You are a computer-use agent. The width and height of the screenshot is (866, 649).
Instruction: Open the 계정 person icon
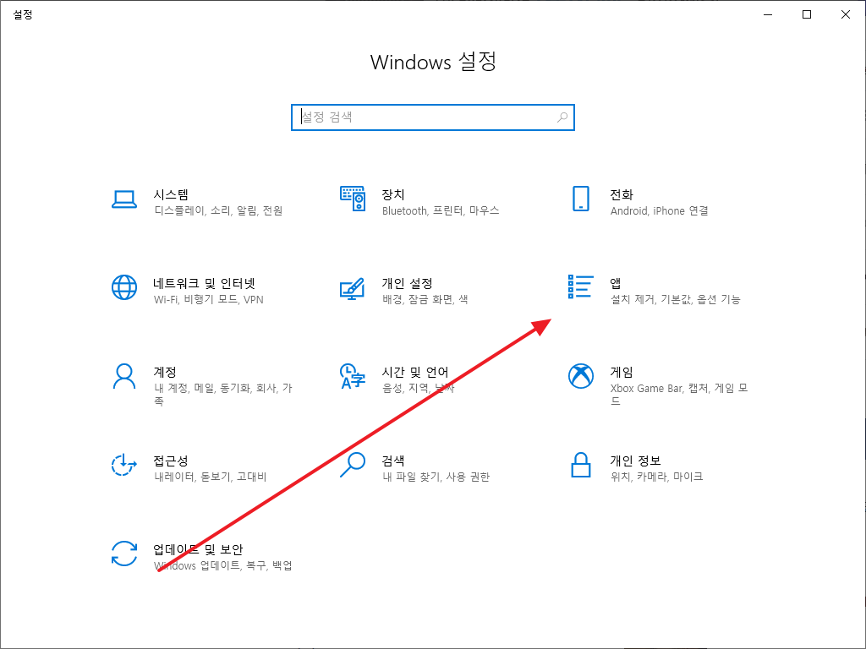tap(124, 376)
